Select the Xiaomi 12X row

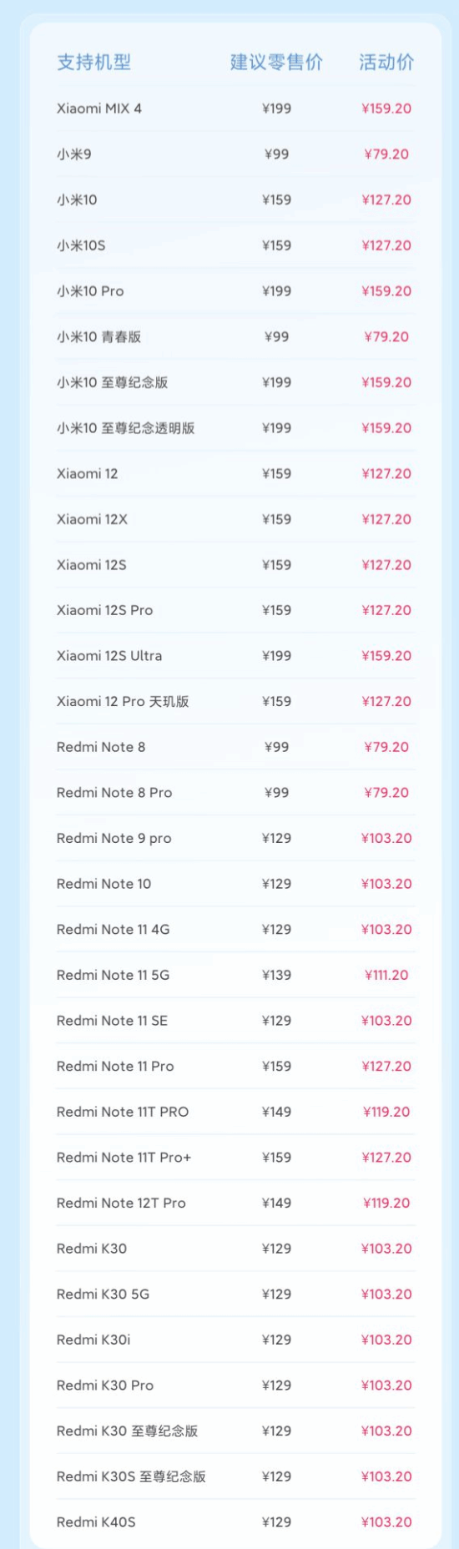click(235, 519)
